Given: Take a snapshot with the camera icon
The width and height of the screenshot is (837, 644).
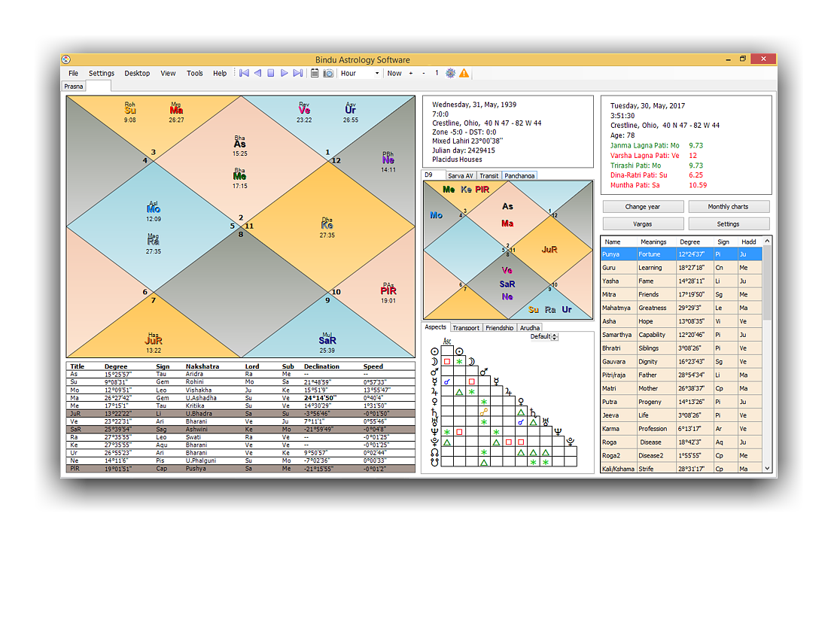Looking at the screenshot, I should 328,73.
